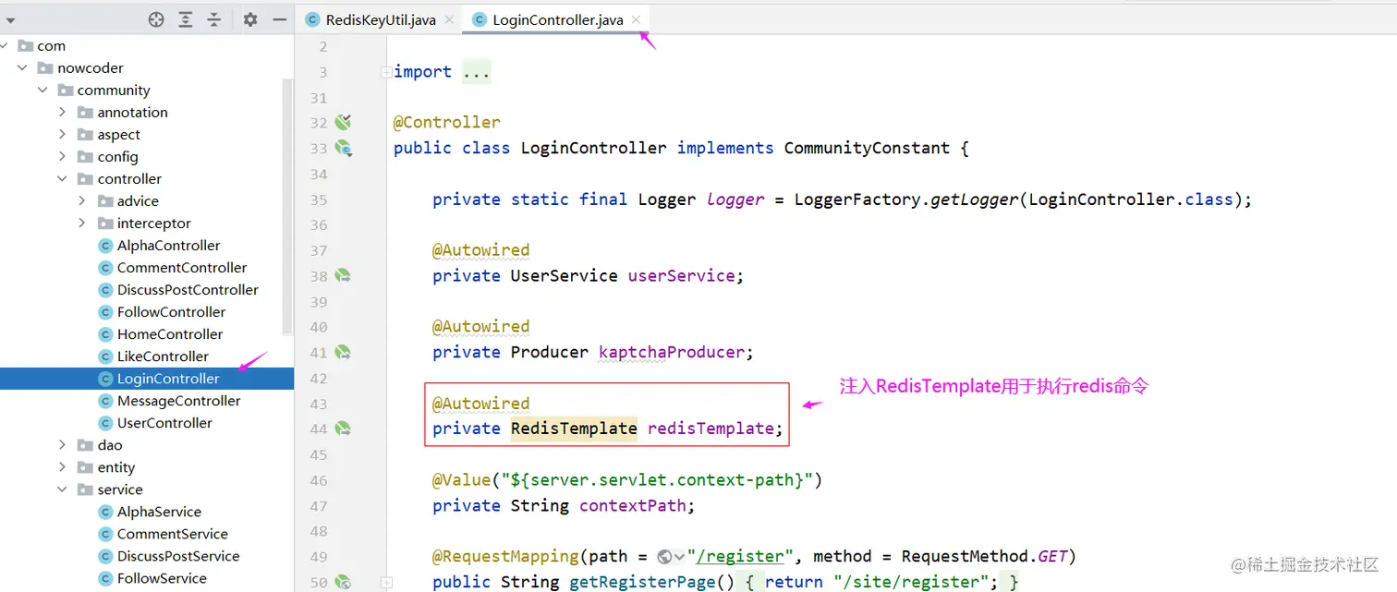Select DiscussPostController in project tree
Viewport: 1397px width, 592px height.
click(x=188, y=289)
